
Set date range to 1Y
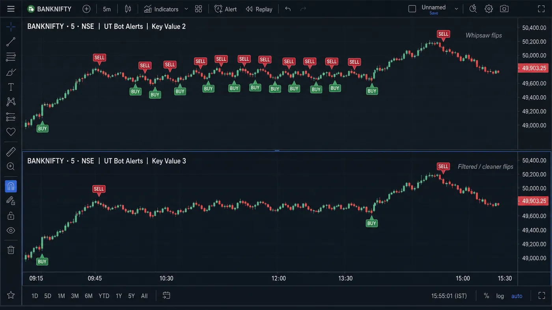(x=119, y=296)
